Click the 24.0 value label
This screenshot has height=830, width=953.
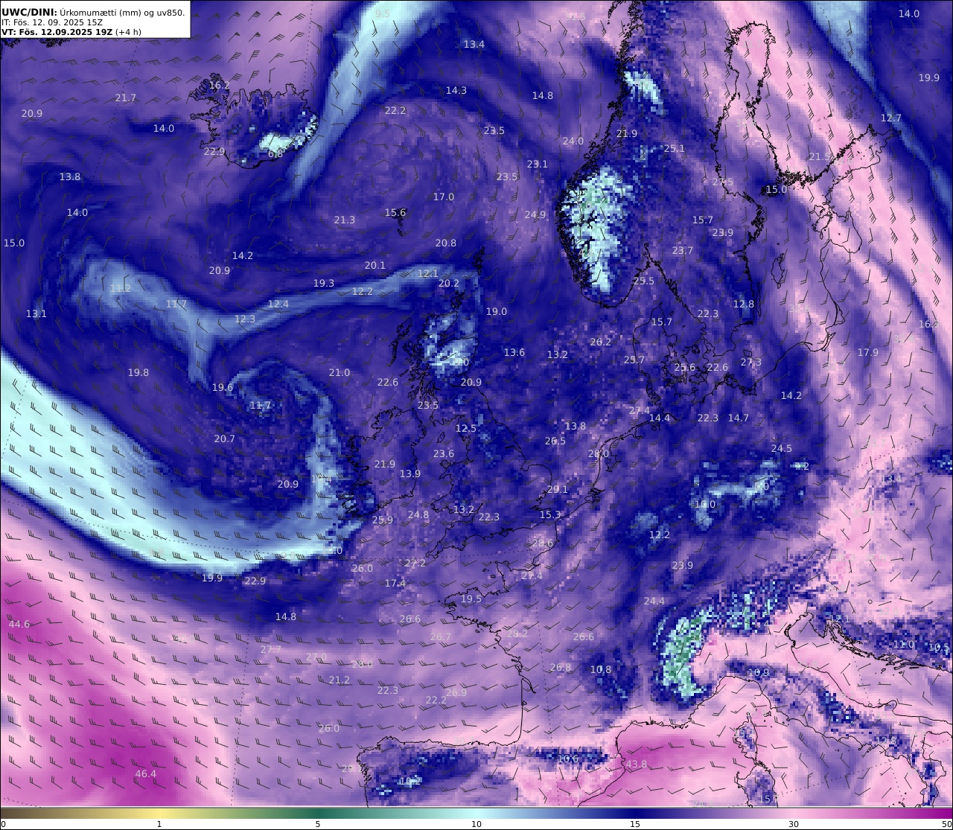(x=573, y=141)
